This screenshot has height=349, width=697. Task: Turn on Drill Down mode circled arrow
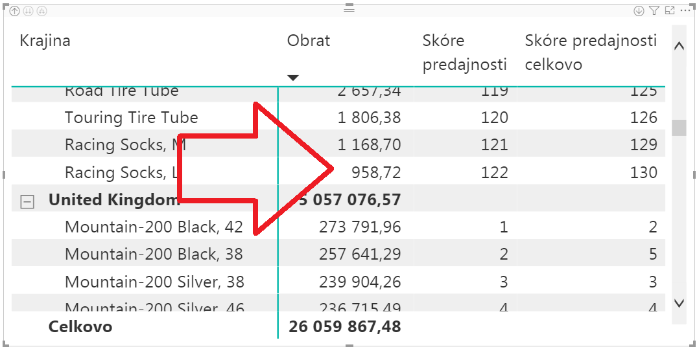639,10
